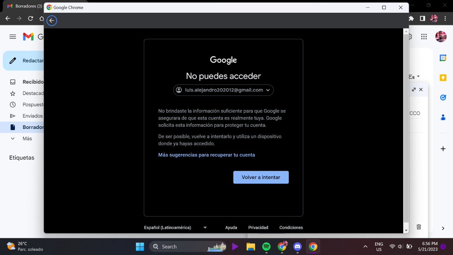Image resolution: width=453 pixels, height=255 pixels.
Task: Open Chrome extensions puzzle icon
Action: pos(411,19)
